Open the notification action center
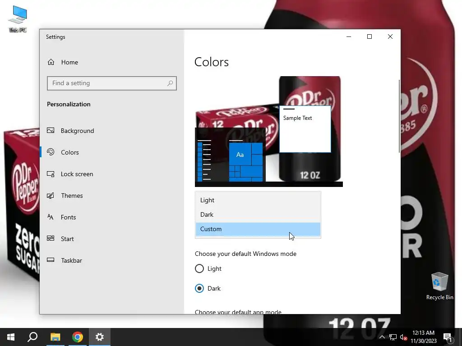 (x=448, y=337)
